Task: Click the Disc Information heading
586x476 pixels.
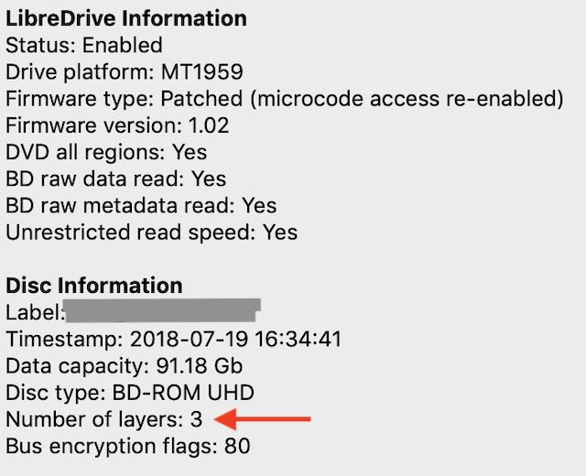Action: [x=94, y=286]
